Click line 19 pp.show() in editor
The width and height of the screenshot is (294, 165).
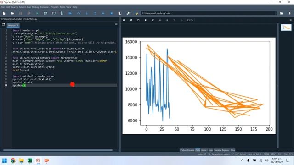[19, 85]
